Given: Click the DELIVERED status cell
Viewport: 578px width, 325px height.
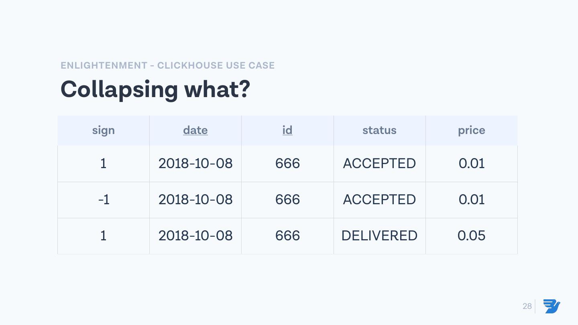Looking at the screenshot, I should pyautogui.click(x=379, y=236).
